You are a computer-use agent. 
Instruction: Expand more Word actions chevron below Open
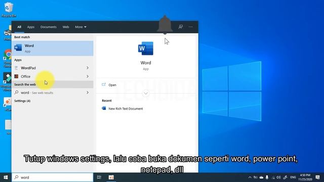pyautogui.click(x=146, y=93)
